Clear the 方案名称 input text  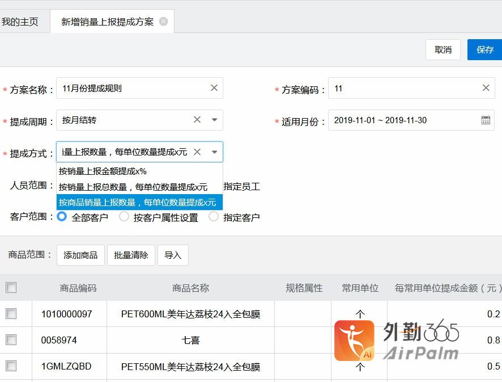coord(214,88)
